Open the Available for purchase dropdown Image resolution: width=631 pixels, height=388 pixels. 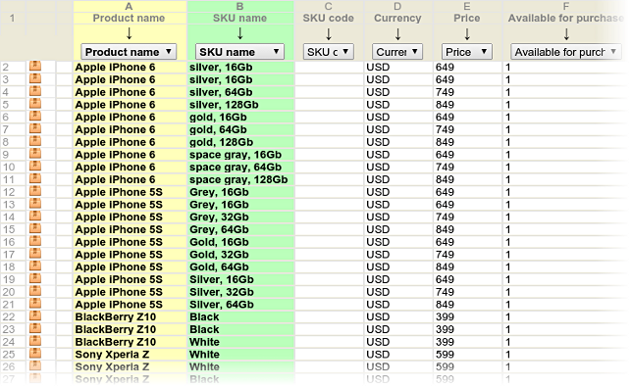coord(566,52)
